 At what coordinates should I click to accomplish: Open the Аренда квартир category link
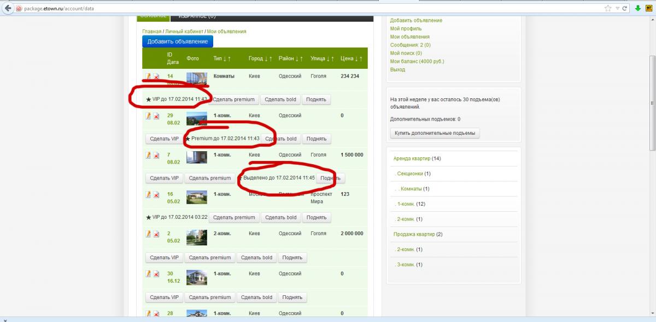point(412,158)
